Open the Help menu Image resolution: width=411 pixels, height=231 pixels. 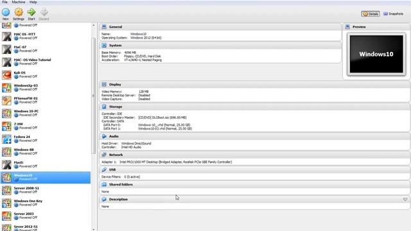click(33, 2)
